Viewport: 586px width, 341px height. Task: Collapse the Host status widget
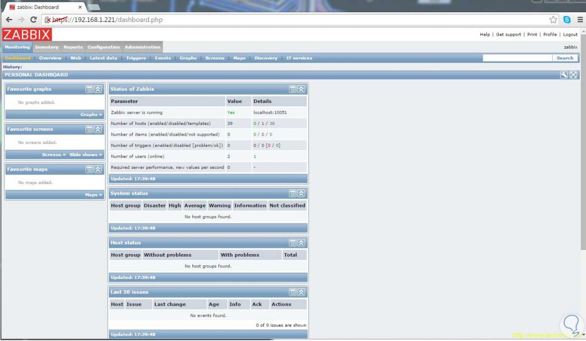[x=301, y=242]
